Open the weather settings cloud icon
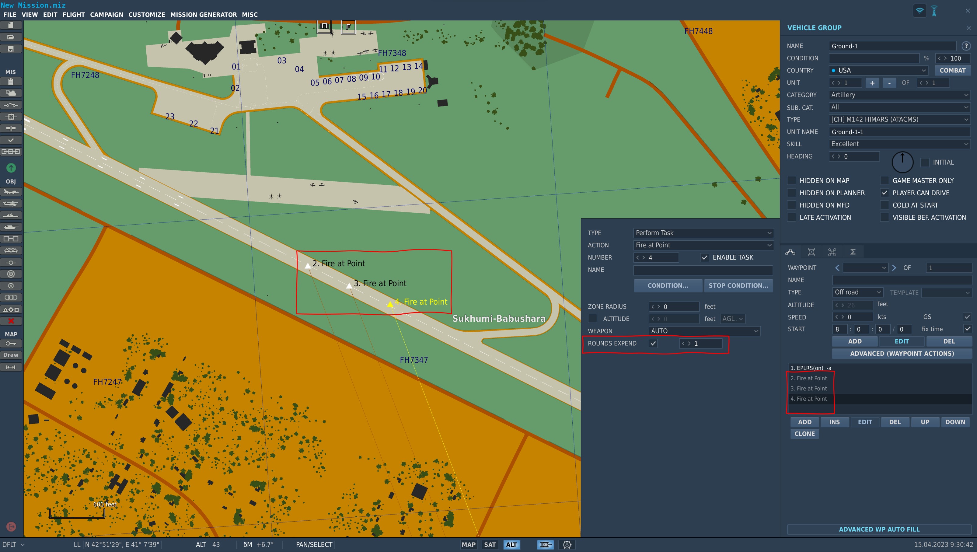This screenshot has height=552, width=977. [11, 93]
